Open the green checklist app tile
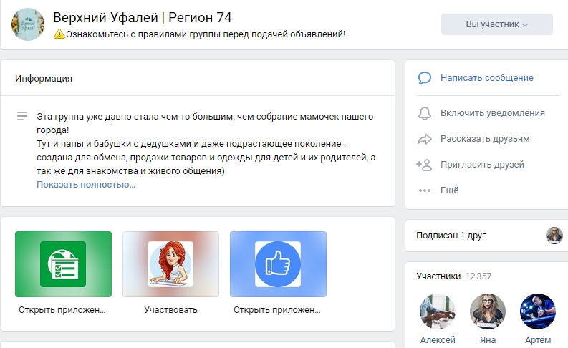Screen dimensions: 568x348 click(64, 264)
